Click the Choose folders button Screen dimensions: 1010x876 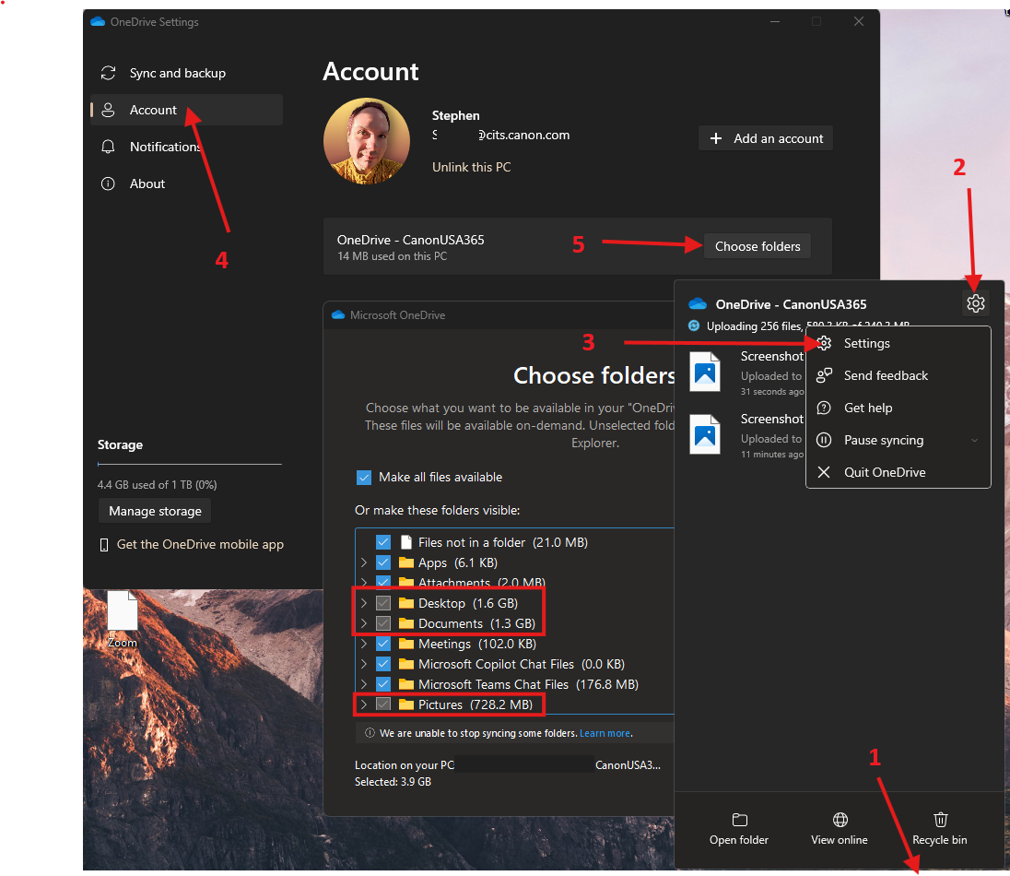(x=757, y=246)
